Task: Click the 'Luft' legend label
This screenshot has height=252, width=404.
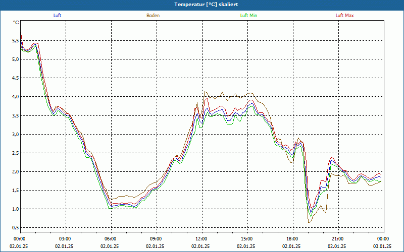Action: tap(57, 16)
